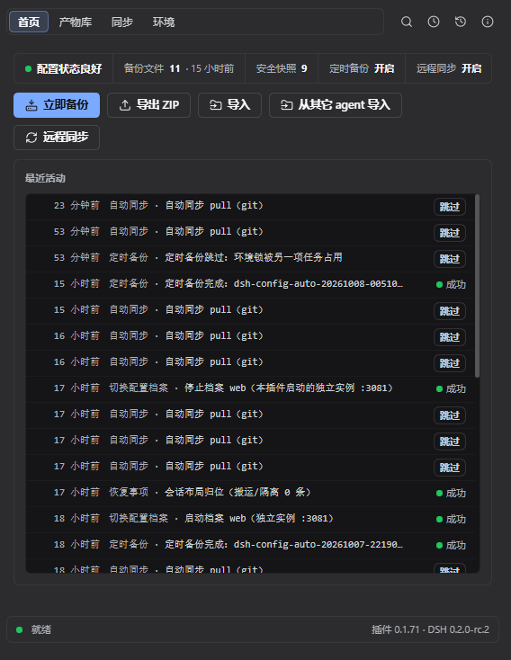Viewport: 511px width, 660px height.
Task: Start backup with 立即备份 button
Action: click(x=57, y=105)
